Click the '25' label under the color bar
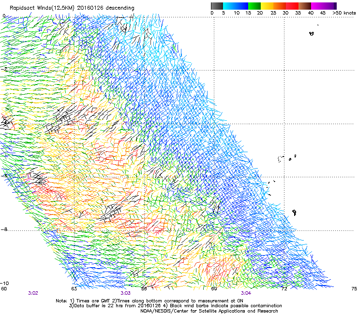 [x=273, y=13]
